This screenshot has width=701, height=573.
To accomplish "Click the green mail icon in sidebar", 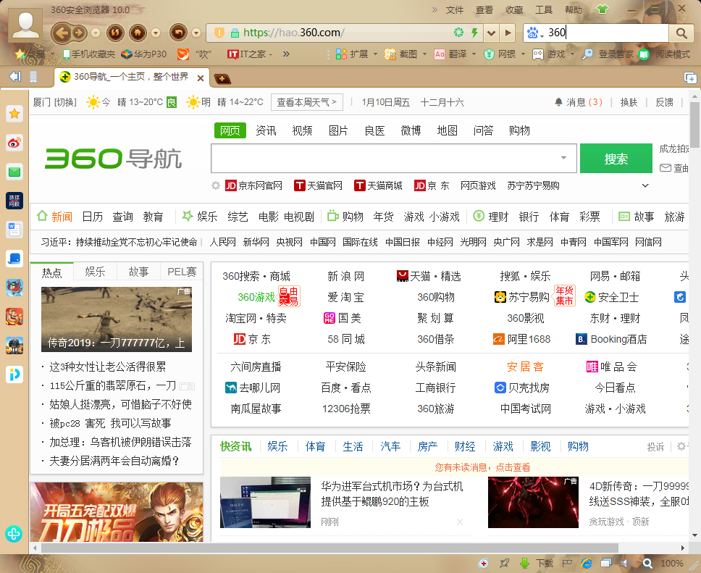I will [14, 172].
